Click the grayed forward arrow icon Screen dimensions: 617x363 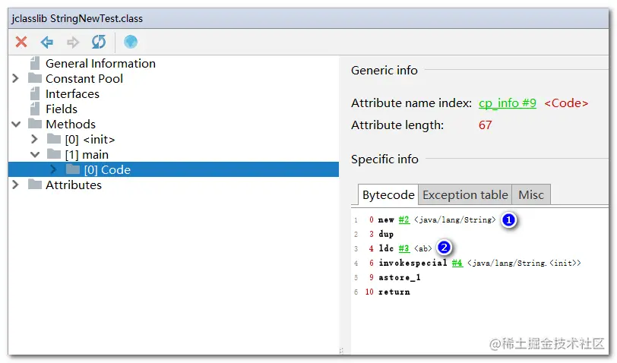(x=73, y=43)
